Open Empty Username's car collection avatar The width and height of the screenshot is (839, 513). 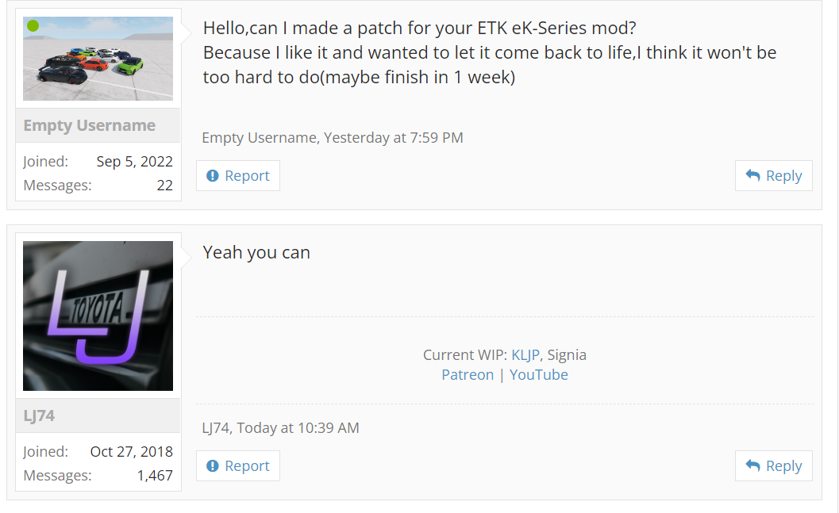tap(98, 59)
